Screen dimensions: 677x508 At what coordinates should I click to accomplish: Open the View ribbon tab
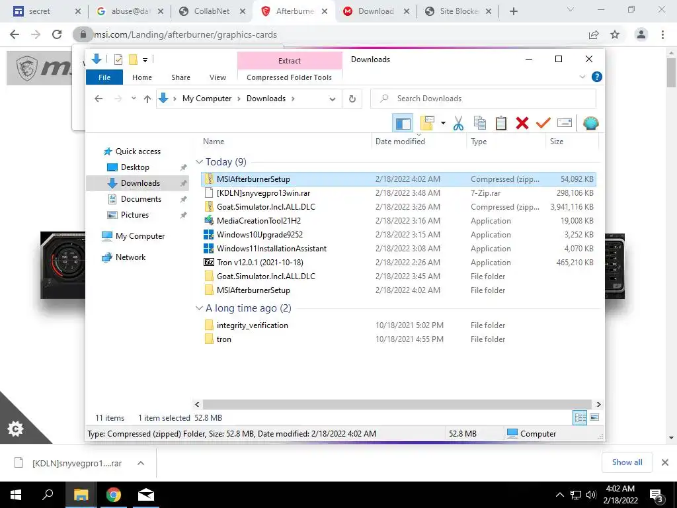pyautogui.click(x=218, y=77)
